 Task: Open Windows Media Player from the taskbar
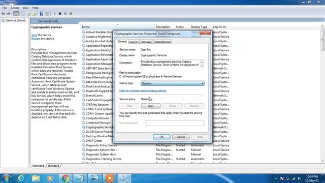tap(50, 178)
